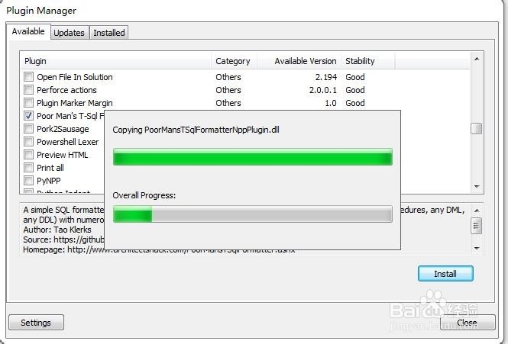The width and height of the screenshot is (508, 344).
Task: Click the 'Overall Progress:' label
Action: [x=144, y=195]
